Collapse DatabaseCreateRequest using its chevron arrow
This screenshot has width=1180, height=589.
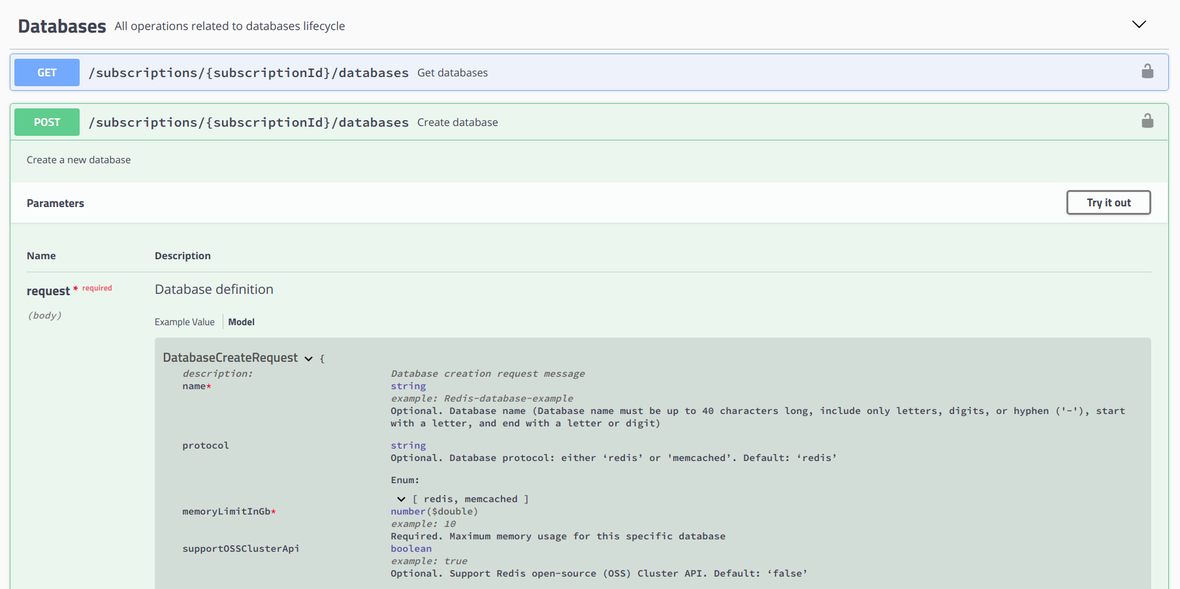[x=308, y=358]
